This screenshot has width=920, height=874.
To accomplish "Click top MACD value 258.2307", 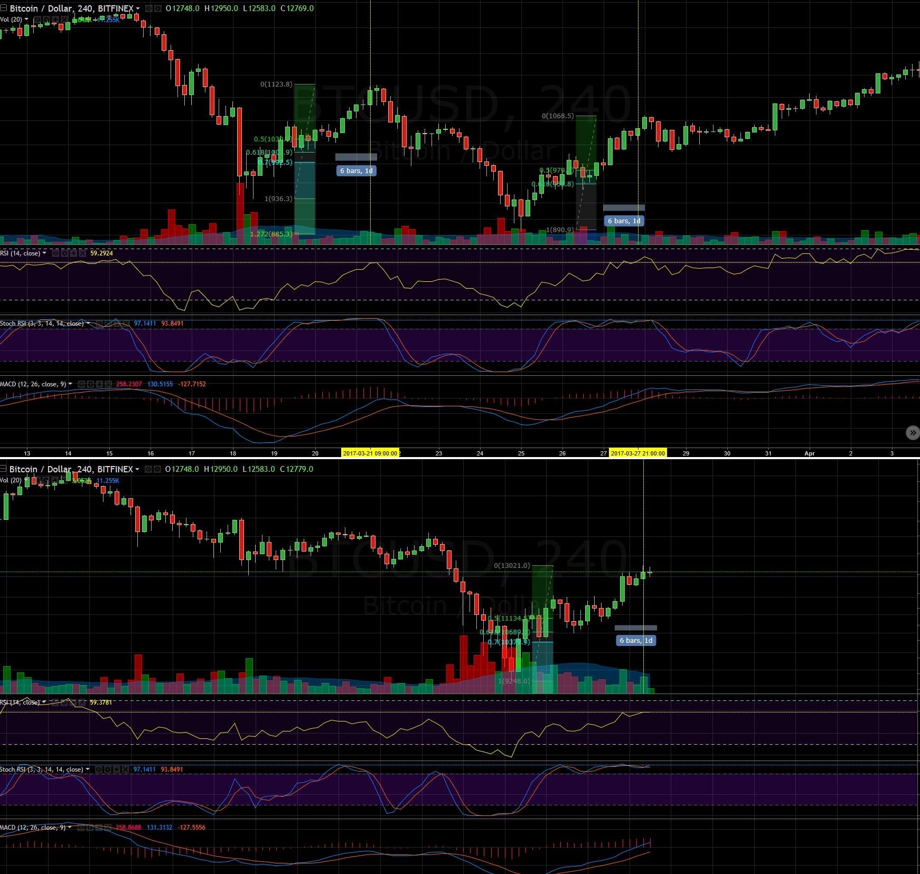I will point(129,384).
